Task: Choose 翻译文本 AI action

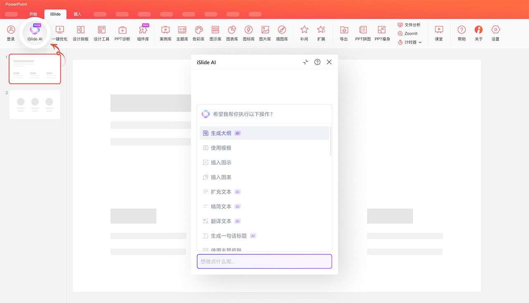Action: 264,221
